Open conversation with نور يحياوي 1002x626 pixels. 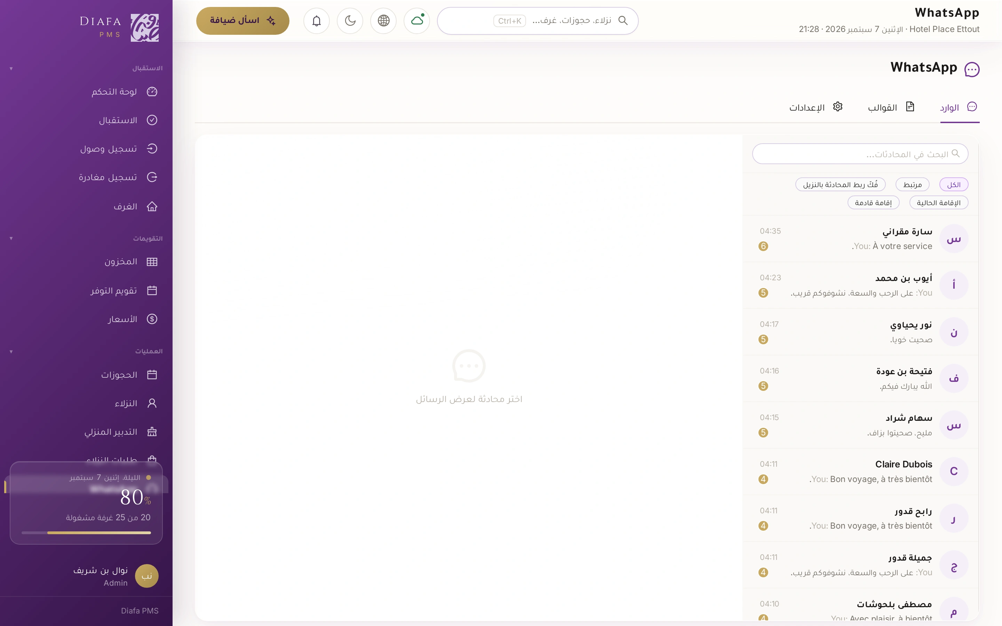click(x=860, y=332)
